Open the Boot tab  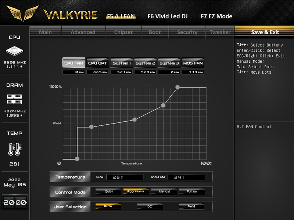pos(155,32)
